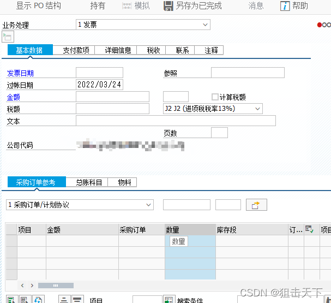Image resolution: width=331 pixels, height=303 pixels.
Task: Click the table settings icon in grid header
Action: (x=309, y=229)
